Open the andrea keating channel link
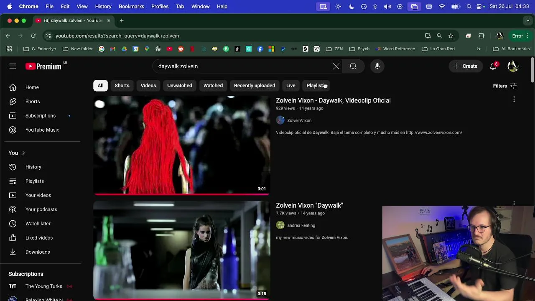The height and width of the screenshot is (301, 535). pos(301,225)
